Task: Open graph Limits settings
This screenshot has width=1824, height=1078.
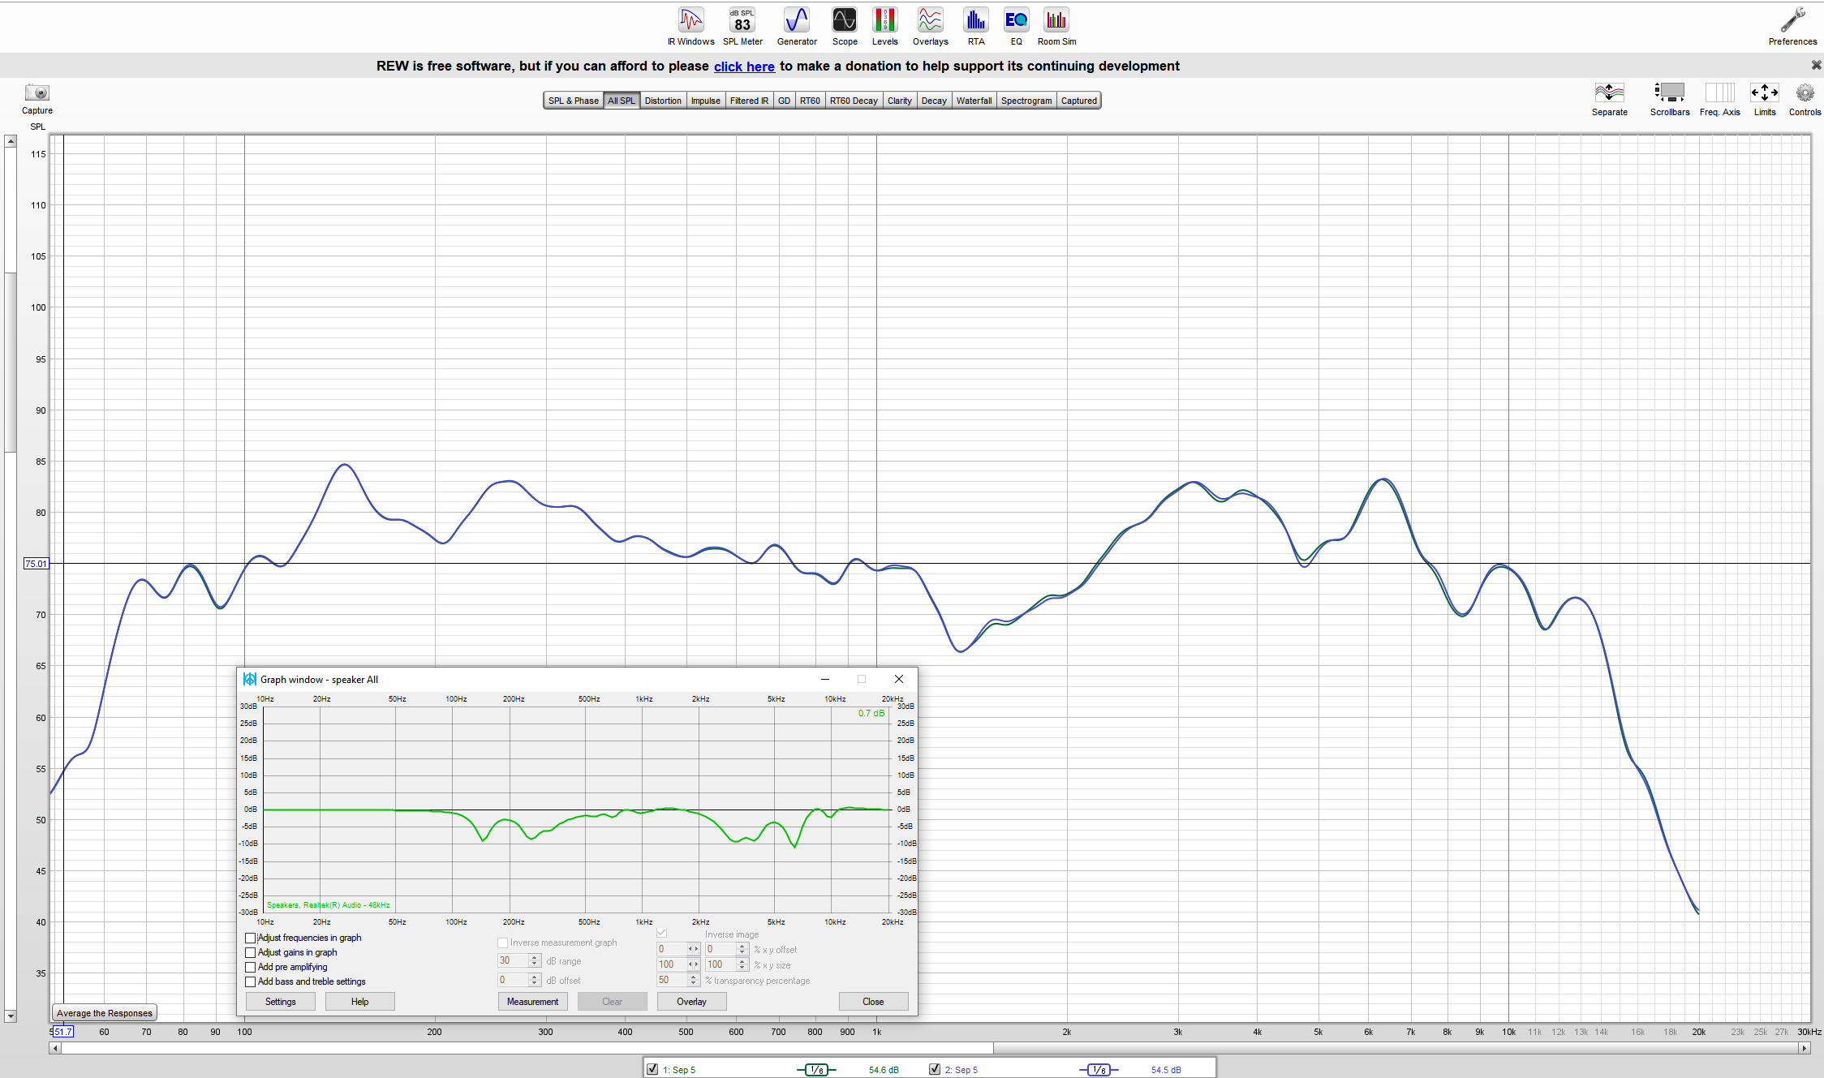Action: [1765, 99]
